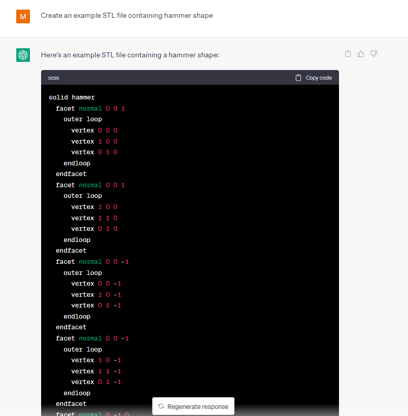The height and width of the screenshot is (416, 408).
Task: Click the user prompt about STL hammer
Action: point(127,15)
